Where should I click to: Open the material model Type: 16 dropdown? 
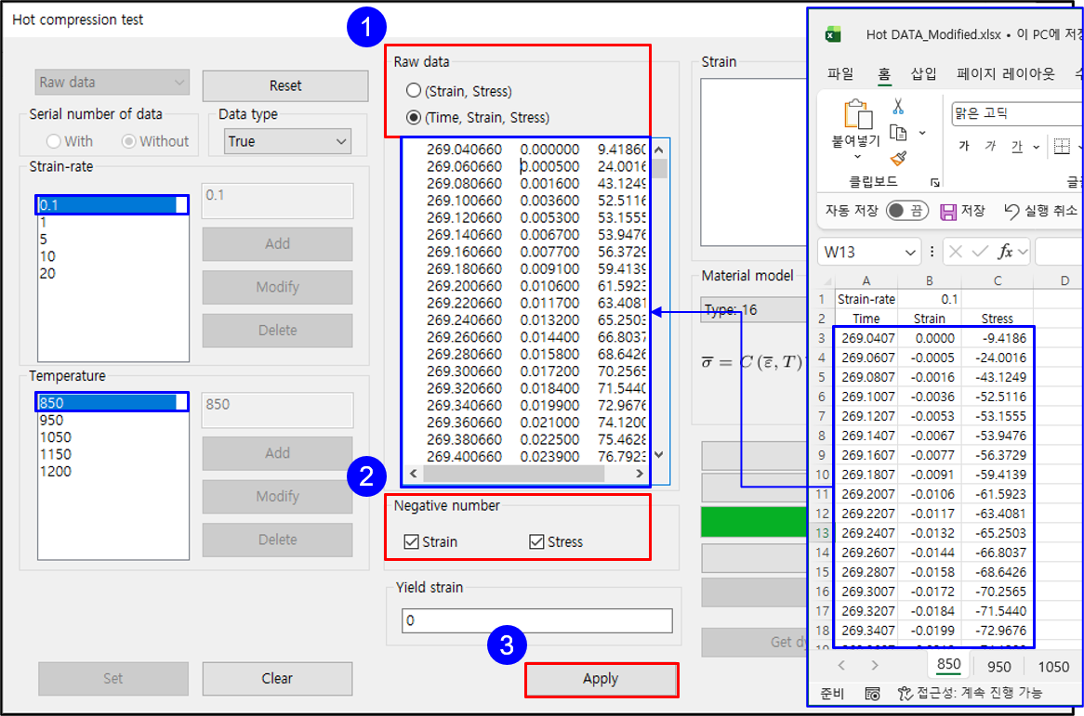click(754, 310)
